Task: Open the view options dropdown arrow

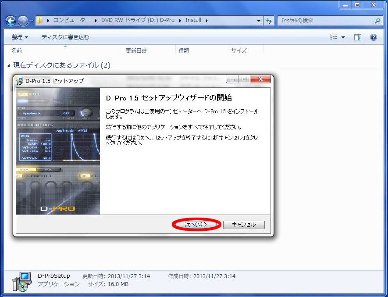Action: tap(343, 37)
